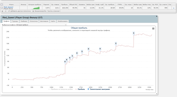Open the !Red_Queen! player link
The image size is (177, 97).
tap(8, 7)
